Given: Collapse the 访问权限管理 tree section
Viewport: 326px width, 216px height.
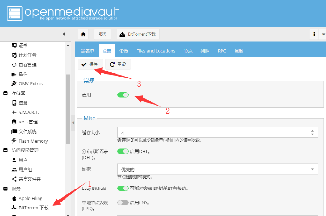Looking at the screenshot, I should [x=5, y=150].
